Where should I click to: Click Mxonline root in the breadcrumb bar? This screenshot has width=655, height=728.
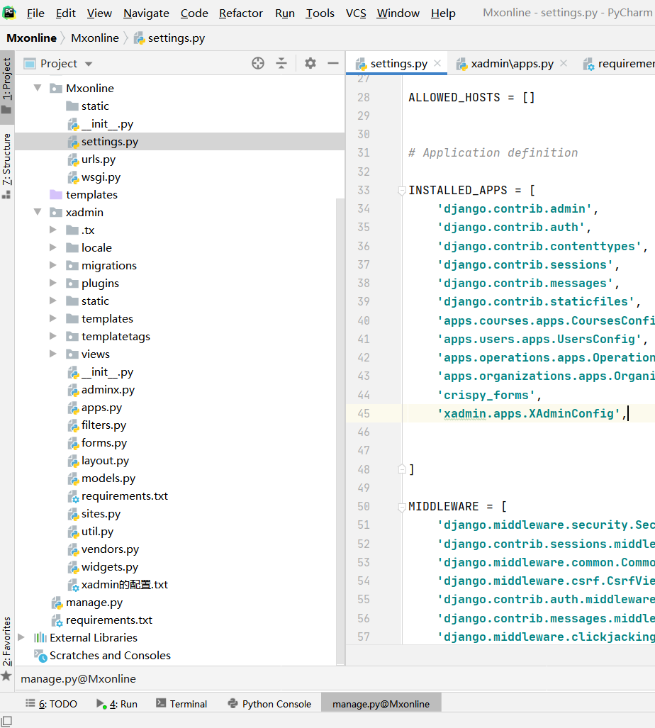coord(32,38)
